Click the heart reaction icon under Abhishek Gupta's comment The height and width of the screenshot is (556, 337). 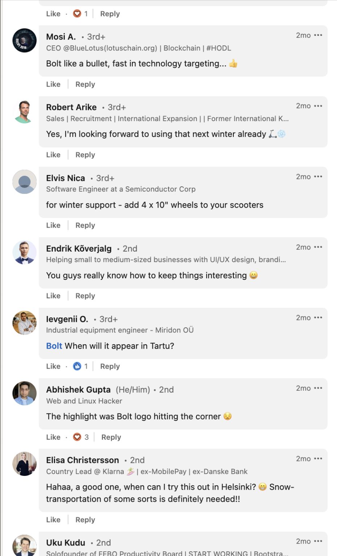77,437
